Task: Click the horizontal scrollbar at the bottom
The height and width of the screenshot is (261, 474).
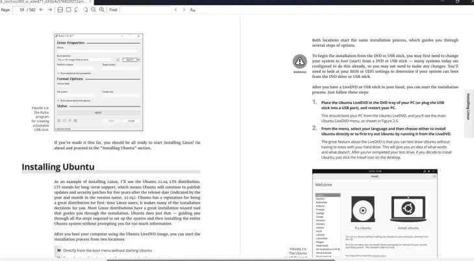Action: click(221, 260)
